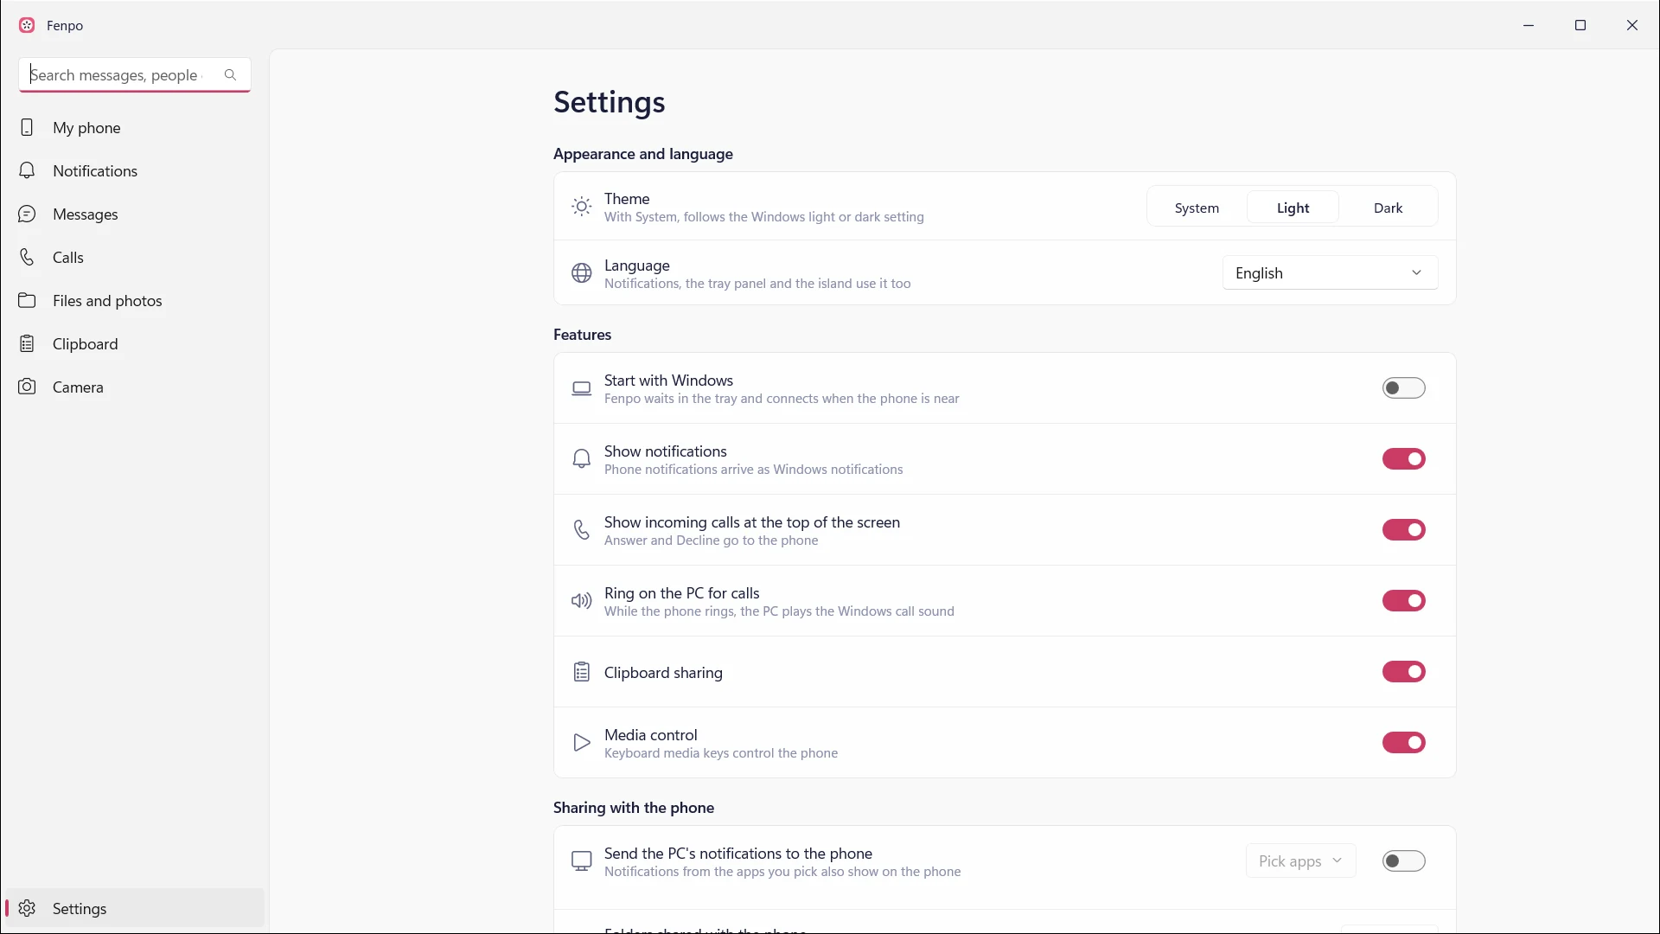
Task: Click the magnifier icon in the search box
Action: click(x=230, y=75)
